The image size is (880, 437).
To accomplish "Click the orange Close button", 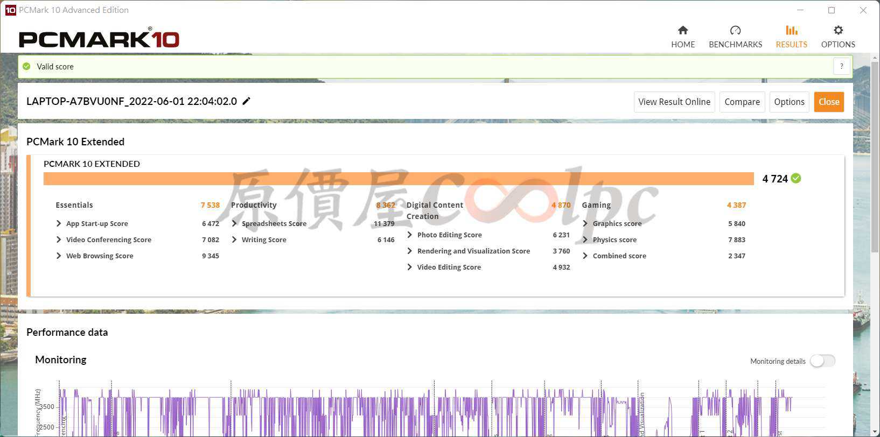I will [x=829, y=102].
